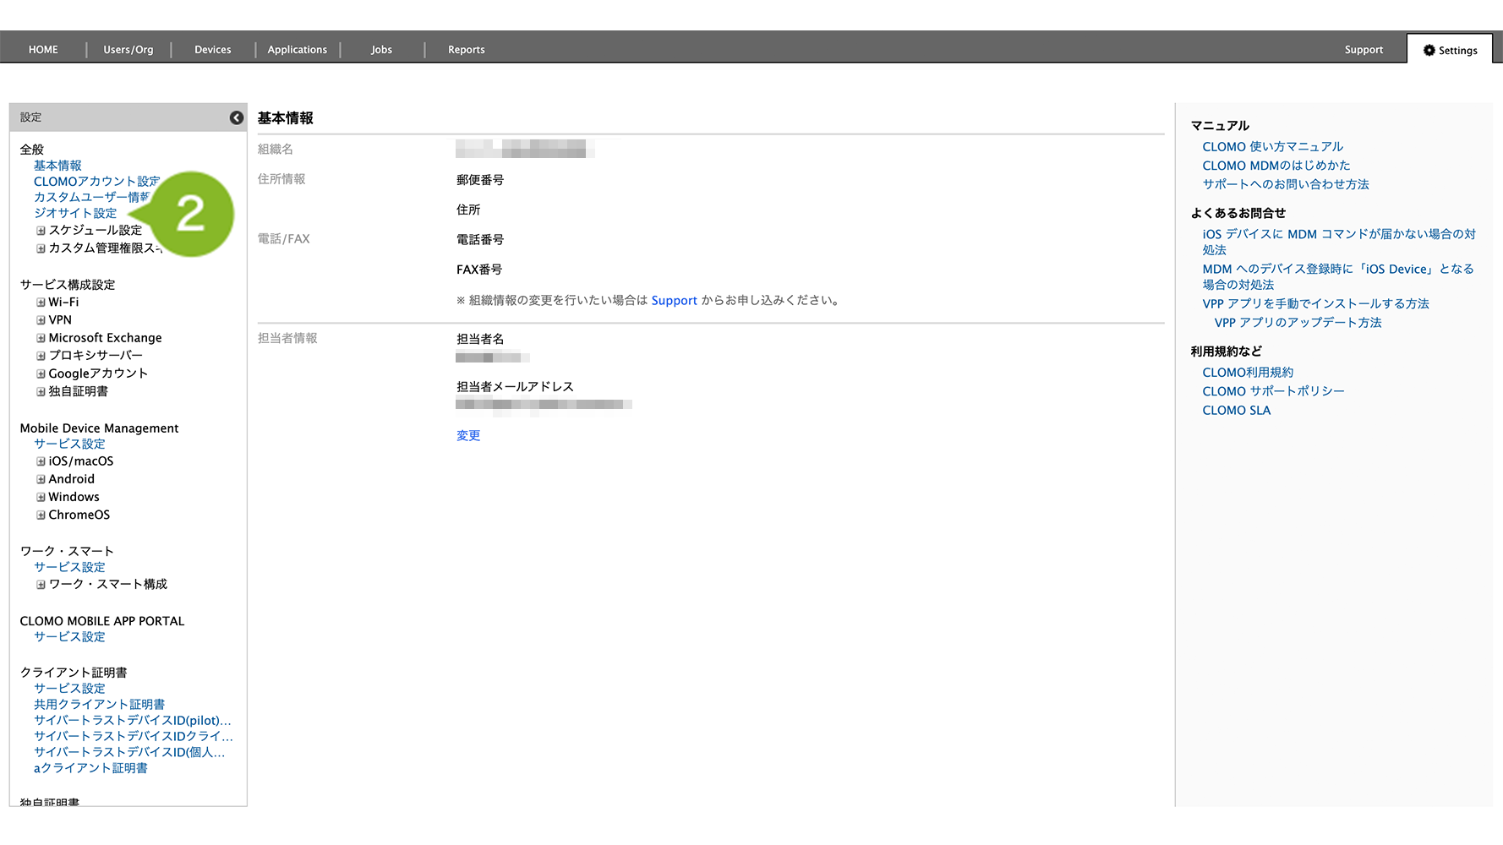Expand Microsoft Exchange settings node
Screen dimensions: 1503x845
point(41,338)
